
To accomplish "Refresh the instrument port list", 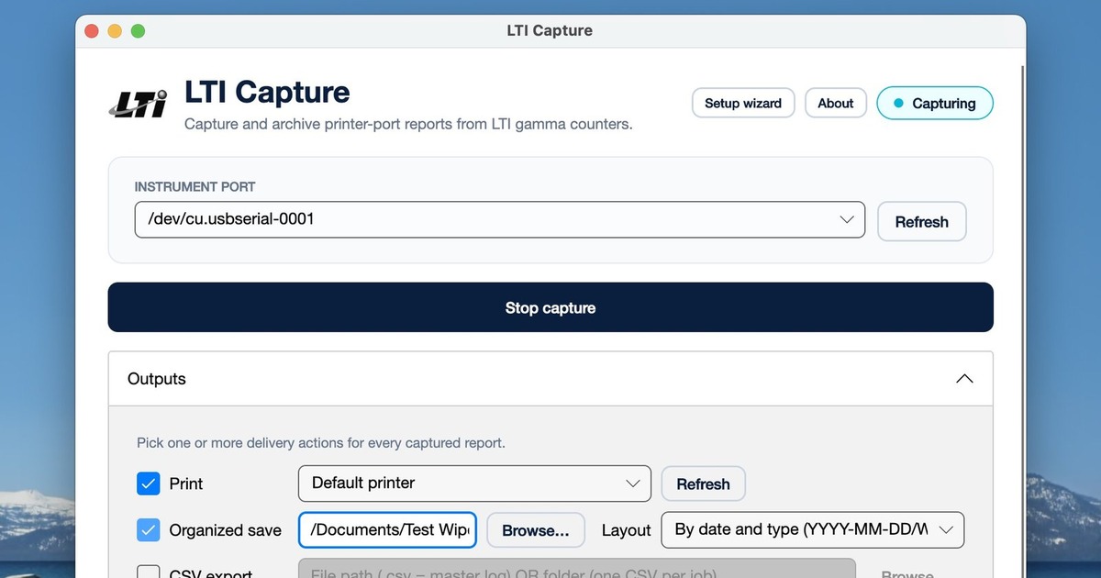I will click(x=922, y=221).
